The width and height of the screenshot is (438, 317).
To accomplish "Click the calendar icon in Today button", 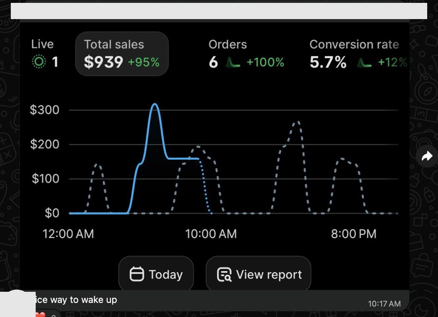I will 137,274.
